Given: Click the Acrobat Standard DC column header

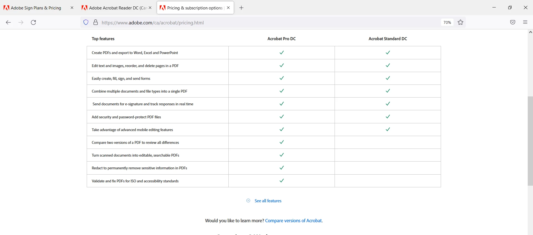Looking at the screenshot, I should (x=388, y=39).
